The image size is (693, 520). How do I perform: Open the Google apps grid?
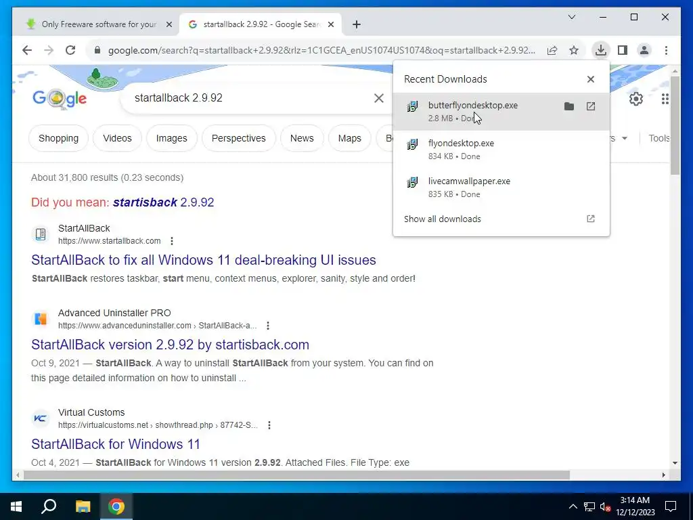point(665,99)
